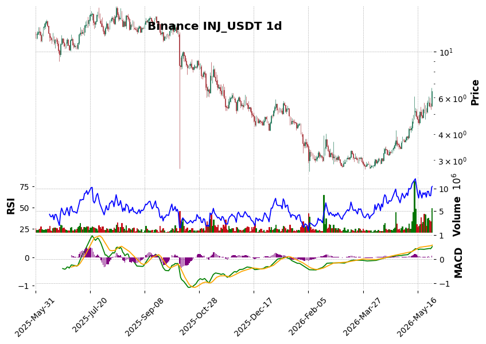
Task: Click the "MACD" axis label
Action: (x=458, y=263)
